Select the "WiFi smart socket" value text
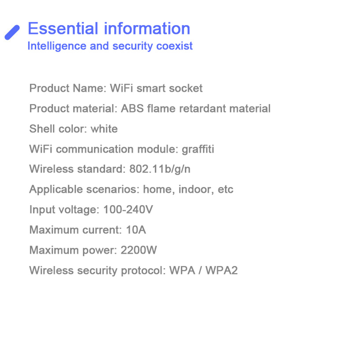 [x=156, y=88]
